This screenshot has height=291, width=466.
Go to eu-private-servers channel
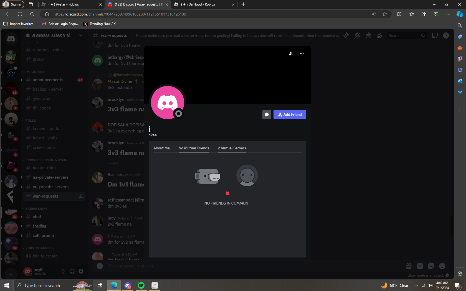(54, 187)
